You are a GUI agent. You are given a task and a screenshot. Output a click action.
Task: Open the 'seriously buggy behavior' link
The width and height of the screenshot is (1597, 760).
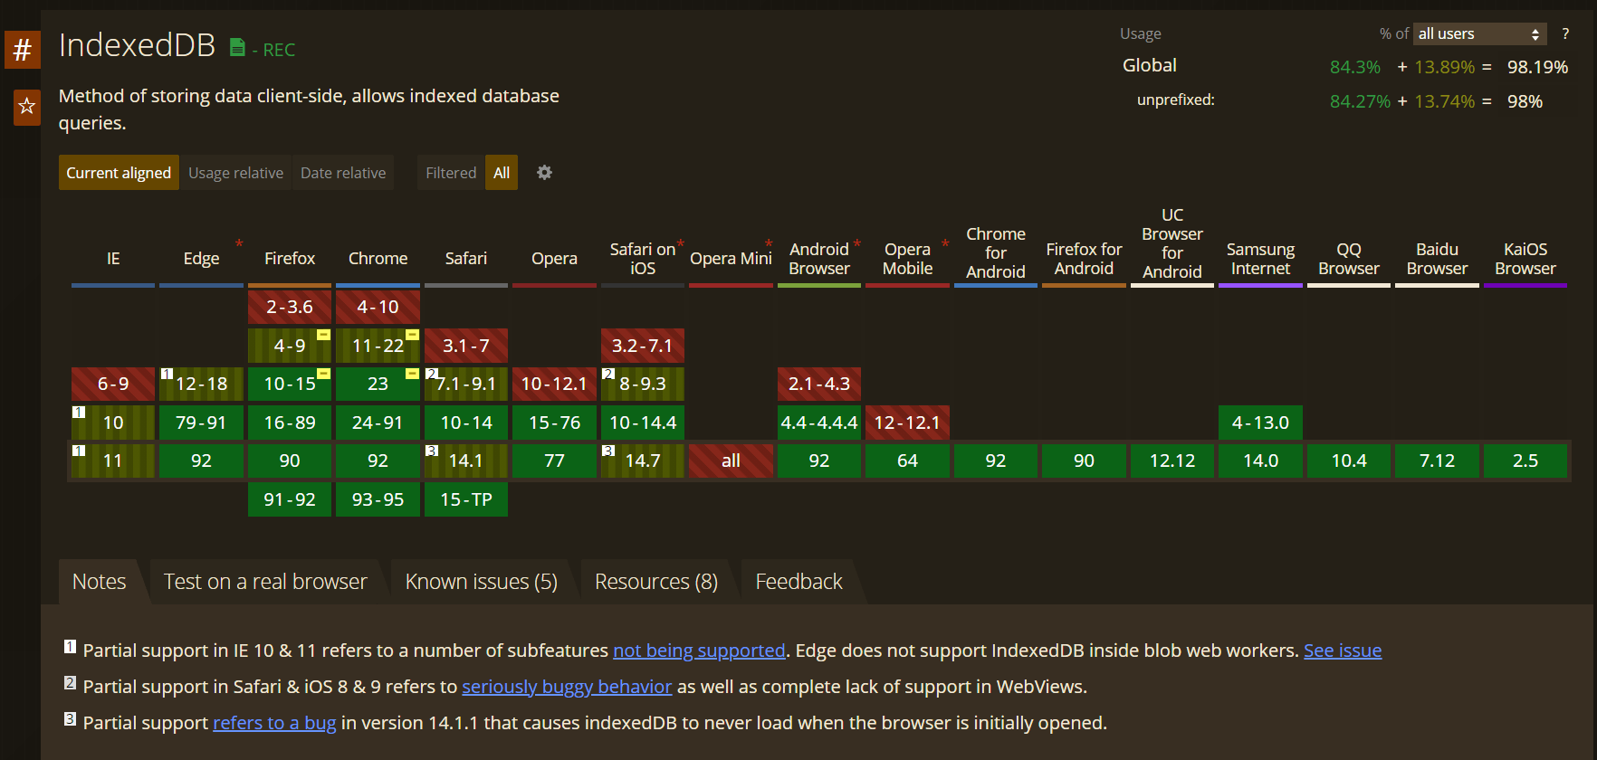567,687
